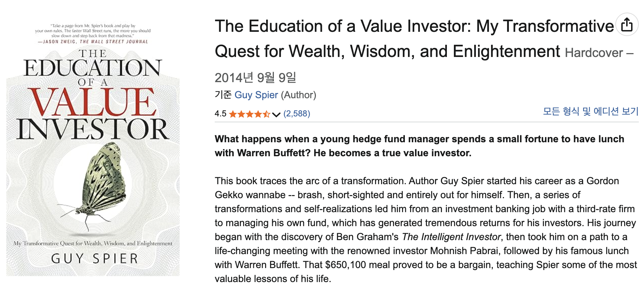Click the orange star rating icons
643x288 pixels.
249,114
